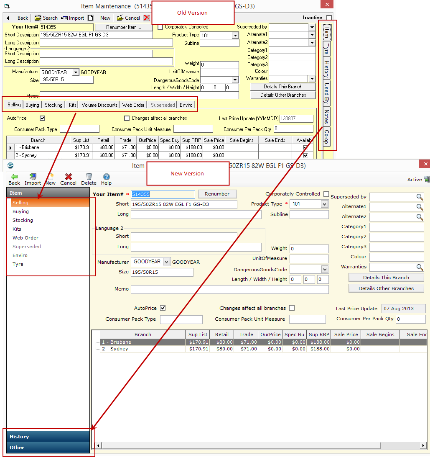The height and width of the screenshot is (458, 430).
Task: Click the Alternate2 search magnifier in new version
Action: (x=420, y=217)
